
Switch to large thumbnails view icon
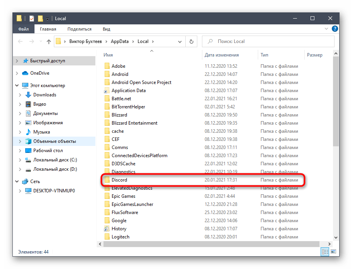coord(333,252)
